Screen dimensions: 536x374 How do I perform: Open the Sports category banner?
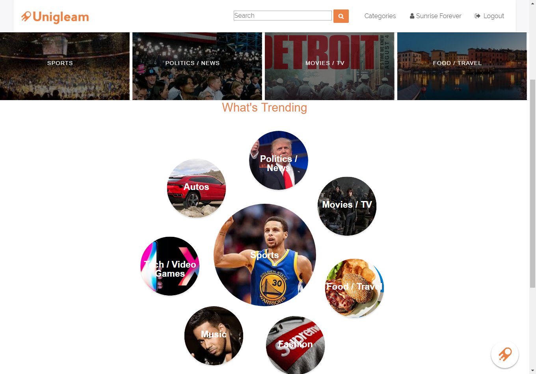point(65,66)
